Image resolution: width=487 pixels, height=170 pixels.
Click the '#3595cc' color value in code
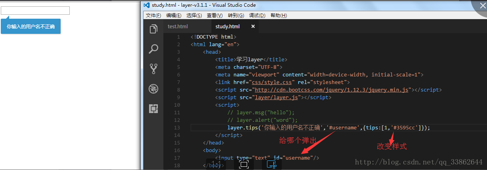tap(405, 127)
